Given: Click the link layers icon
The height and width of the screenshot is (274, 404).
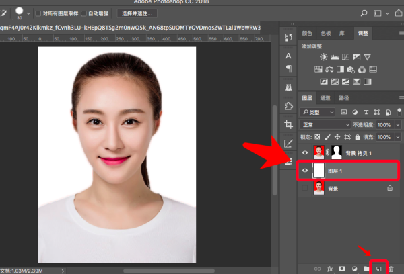Looking at the screenshot, I should click(x=317, y=269).
